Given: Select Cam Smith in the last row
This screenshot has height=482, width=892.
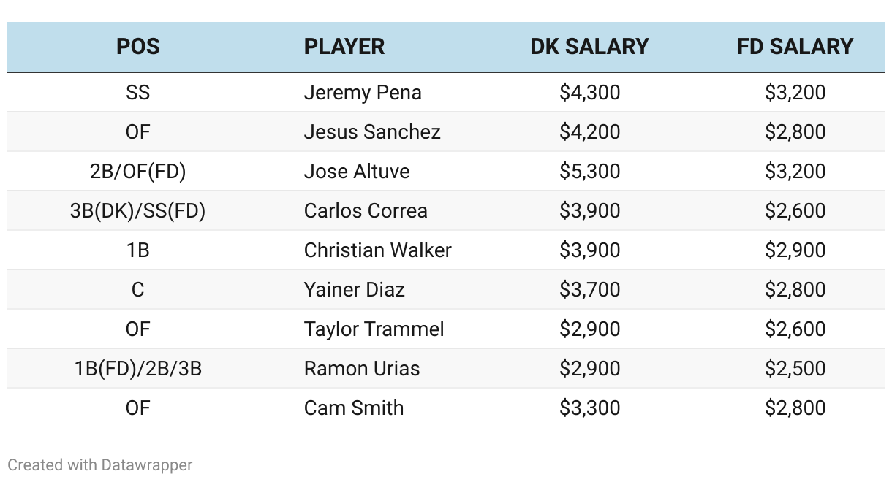Looking at the screenshot, I should click(354, 408).
